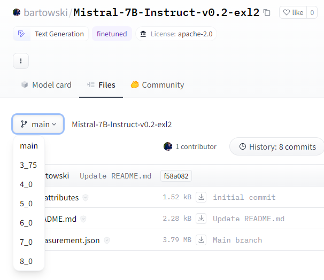Viewport: 324px width, 280px height.
Task: Open the measurement.json file
Action: click(72, 240)
